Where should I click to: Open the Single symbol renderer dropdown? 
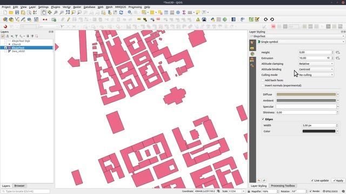click(x=301, y=42)
